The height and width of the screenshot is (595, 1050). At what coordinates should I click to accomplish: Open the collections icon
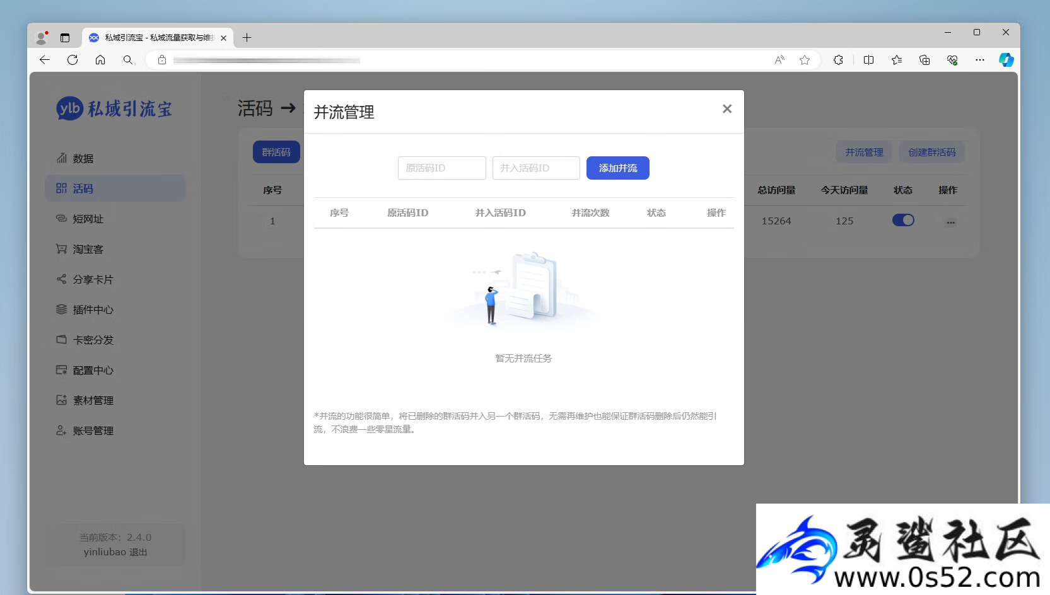click(x=925, y=60)
